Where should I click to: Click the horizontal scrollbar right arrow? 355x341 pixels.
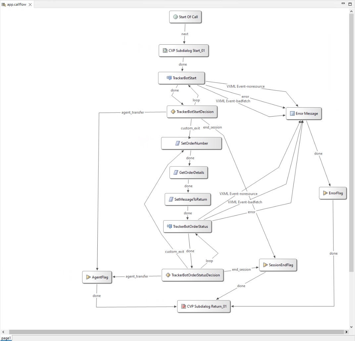point(346,332)
